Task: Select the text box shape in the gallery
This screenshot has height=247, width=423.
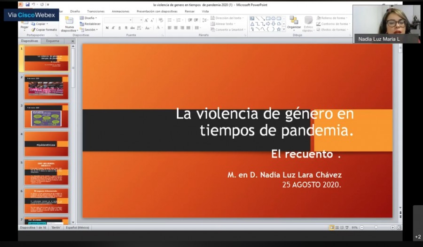Action: pyautogui.click(x=252, y=18)
